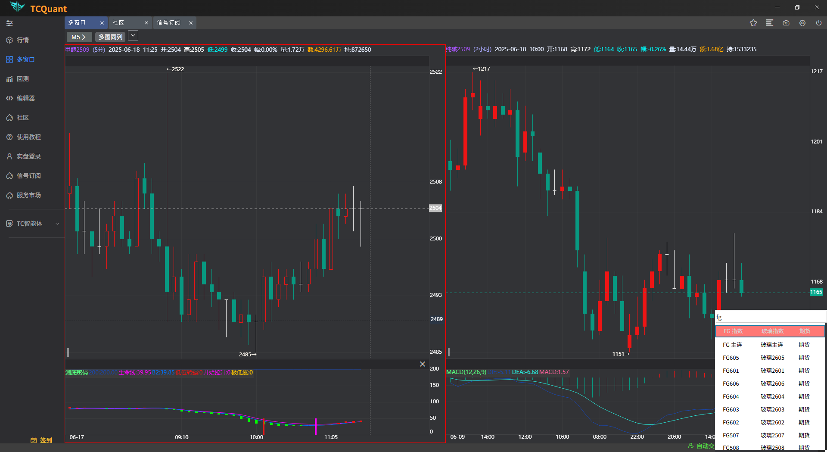Open the M5 timeframe selector
This screenshot has height=452, width=827.
(x=78, y=37)
